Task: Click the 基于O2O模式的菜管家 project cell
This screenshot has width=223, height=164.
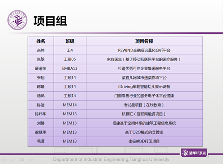Action: tap(144, 132)
